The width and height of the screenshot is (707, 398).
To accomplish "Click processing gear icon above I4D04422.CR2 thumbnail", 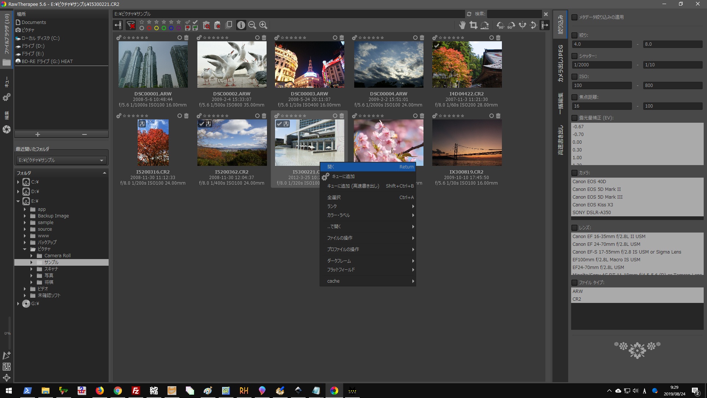I will [435, 38].
